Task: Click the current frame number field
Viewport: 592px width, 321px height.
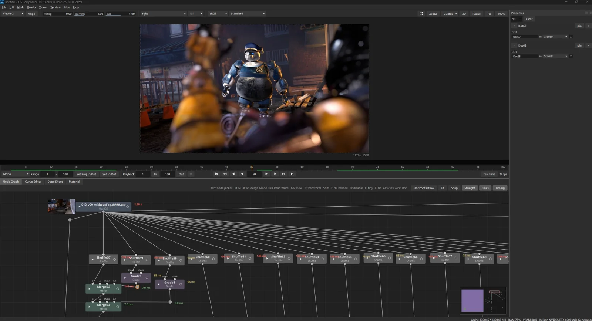Action: 254,174
